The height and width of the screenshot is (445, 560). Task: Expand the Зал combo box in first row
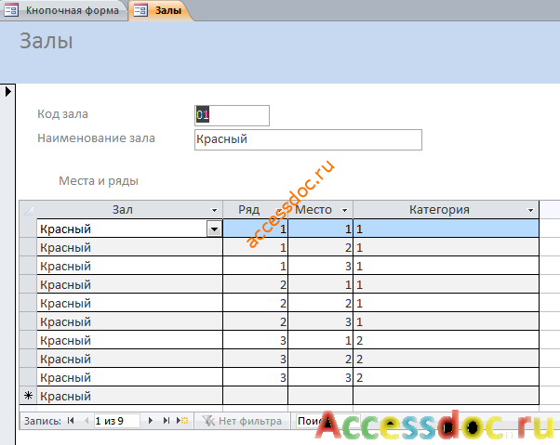(x=214, y=229)
